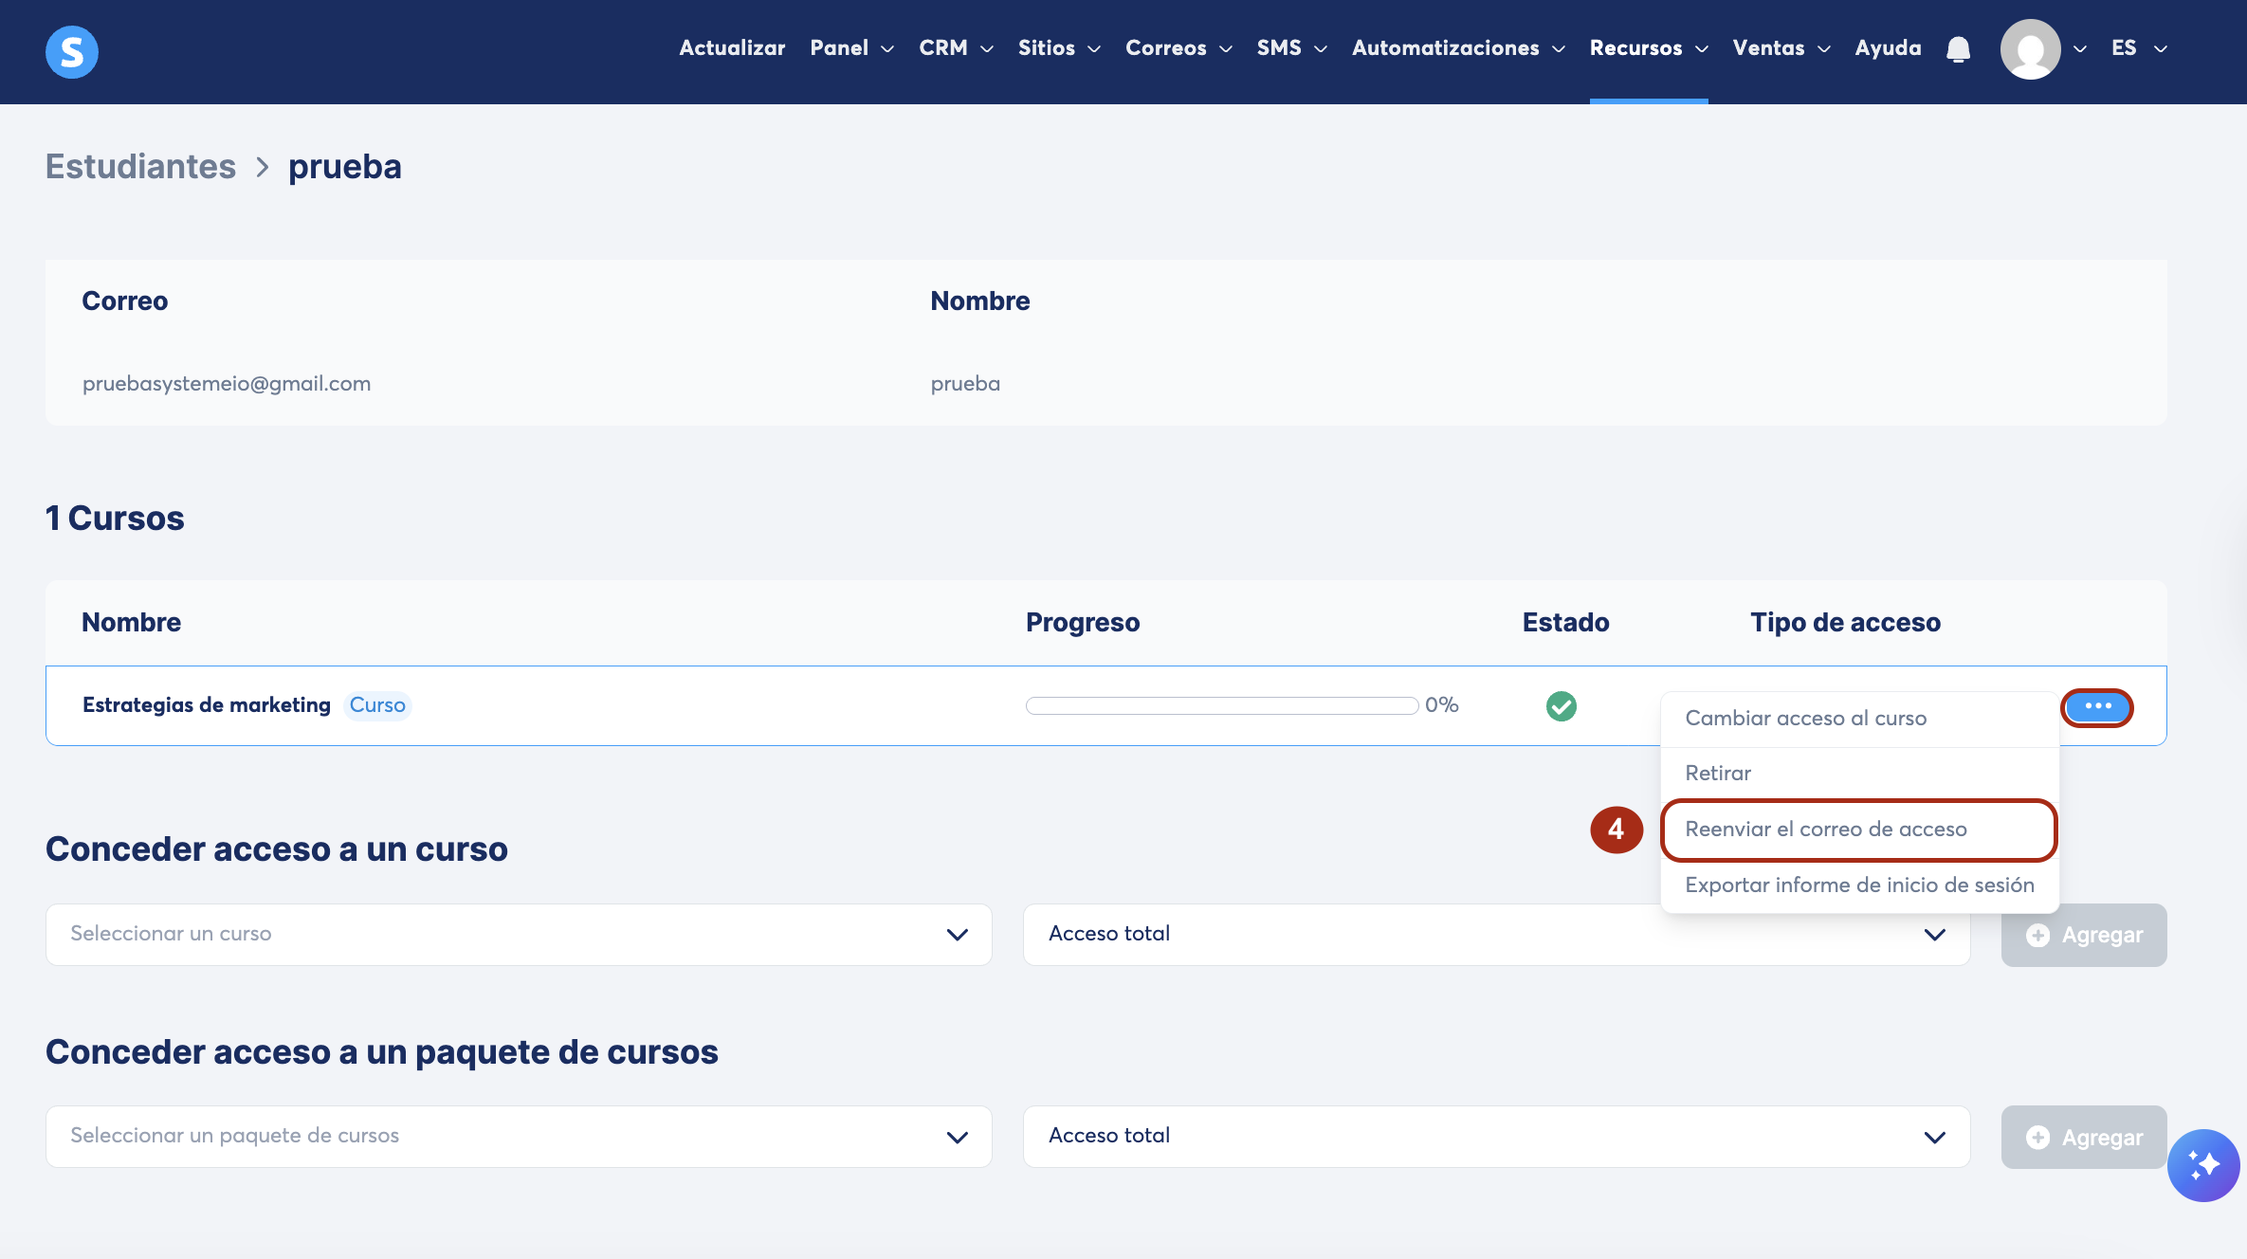
Task: Open the Seleccionar un curso dropdown
Action: tap(519, 934)
